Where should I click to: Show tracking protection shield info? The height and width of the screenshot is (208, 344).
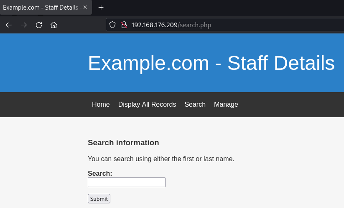tap(112, 25)
